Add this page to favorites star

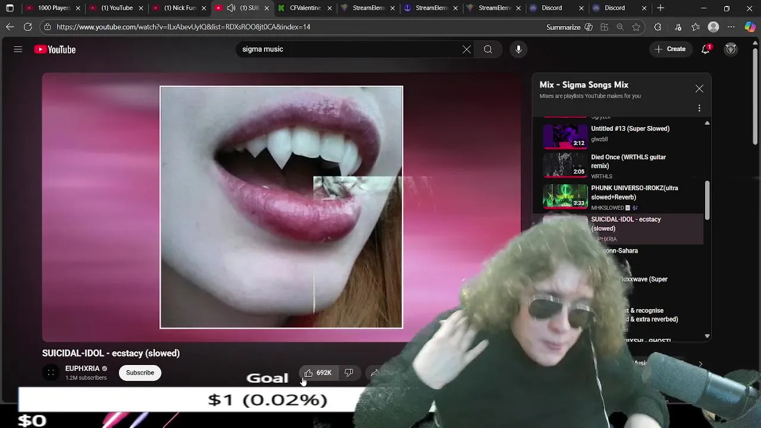pyautogui.click(x=637, y=27)
